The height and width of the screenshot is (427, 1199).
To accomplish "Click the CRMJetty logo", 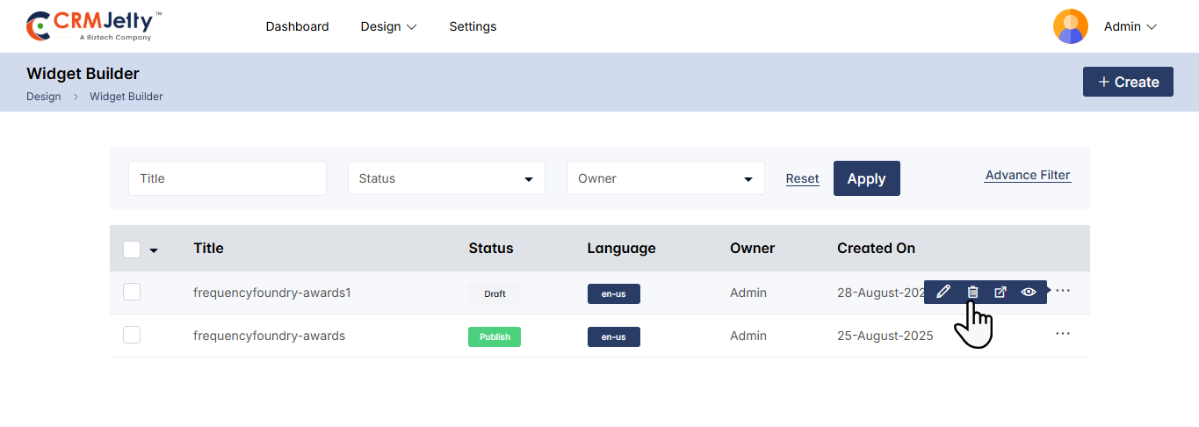I will click(94, 26).
